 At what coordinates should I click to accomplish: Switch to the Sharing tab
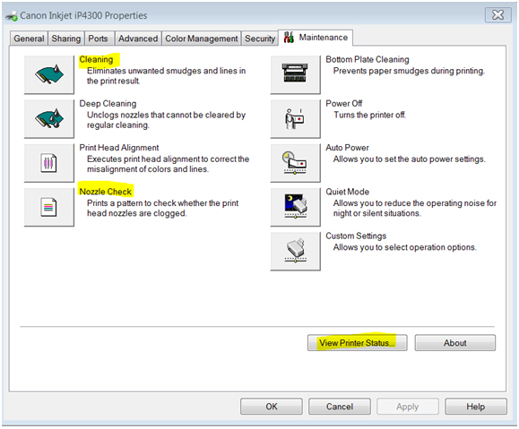click(66, 39)
